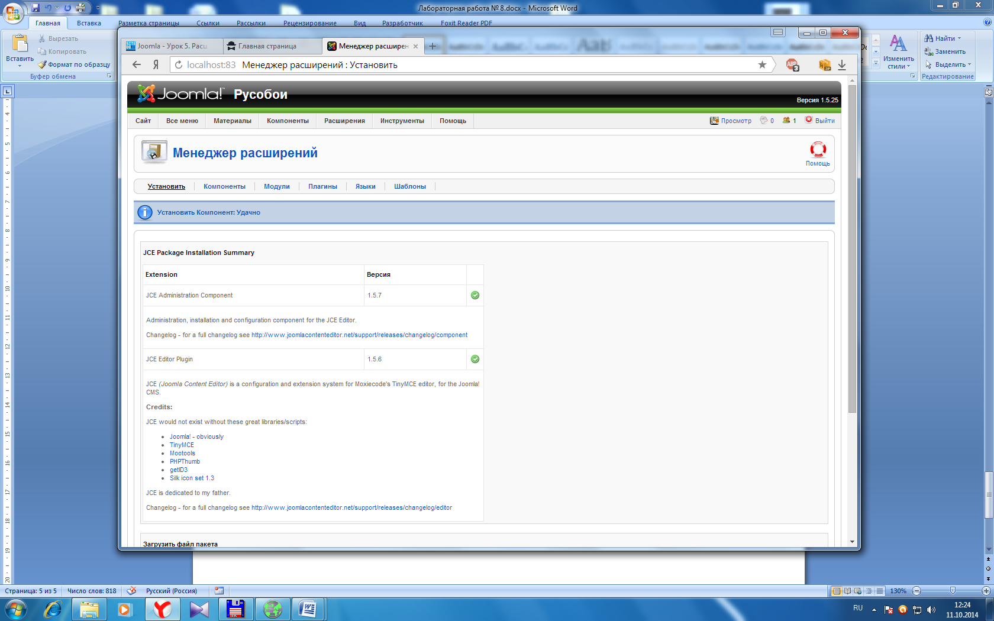Image resolution: width=994 pixels, height=621 pixels.
Task: Open Windows Explorer folder on taskbar
Action: (x=89, y=609)
